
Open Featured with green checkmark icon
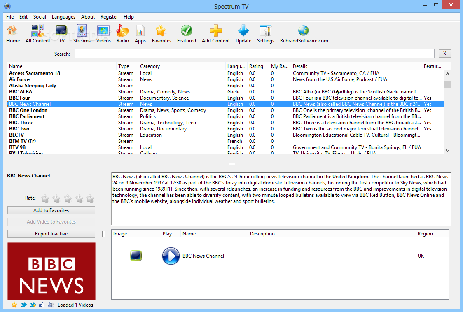point(186,31)
